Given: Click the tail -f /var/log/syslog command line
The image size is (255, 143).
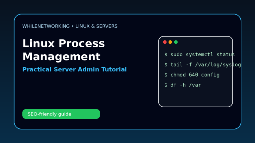Looking at the screenshot, I should click(203, 65).
